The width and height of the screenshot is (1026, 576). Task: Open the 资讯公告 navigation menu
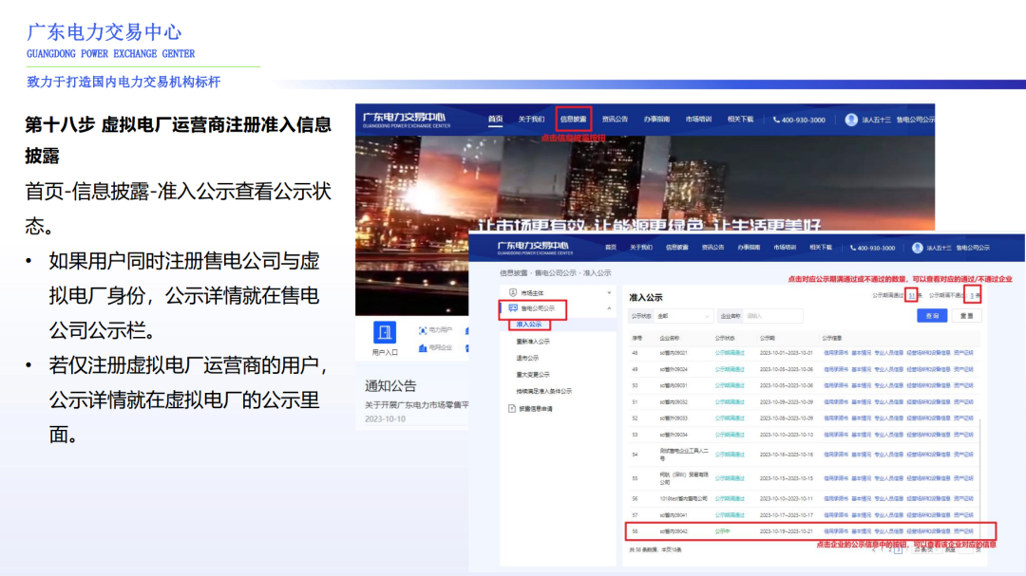[713, 249]
